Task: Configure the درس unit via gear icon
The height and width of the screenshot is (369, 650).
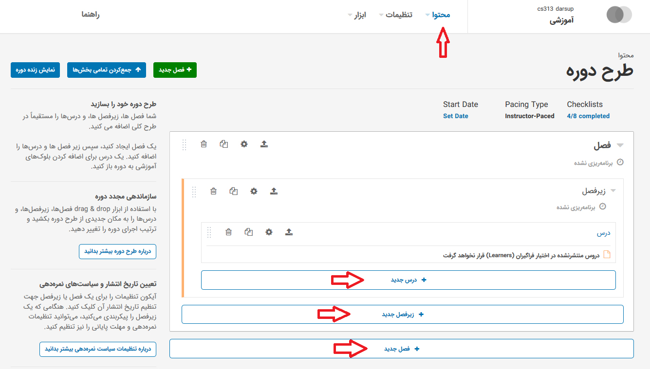Action: 269,232
